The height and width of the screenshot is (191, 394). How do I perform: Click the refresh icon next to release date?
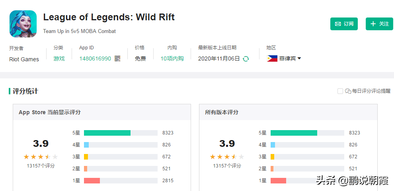point(246,59)
